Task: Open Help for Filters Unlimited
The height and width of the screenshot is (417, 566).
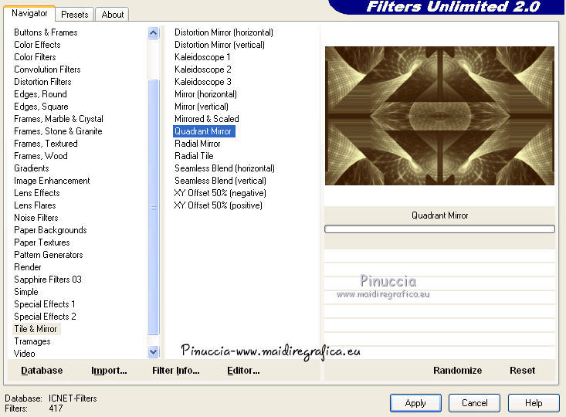Action: click(534, 403)
